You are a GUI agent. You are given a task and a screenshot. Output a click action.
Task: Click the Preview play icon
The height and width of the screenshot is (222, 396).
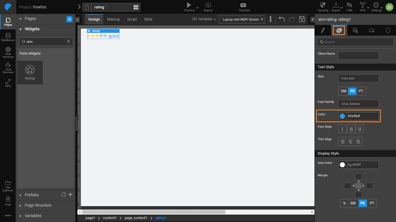click(189, 5)
